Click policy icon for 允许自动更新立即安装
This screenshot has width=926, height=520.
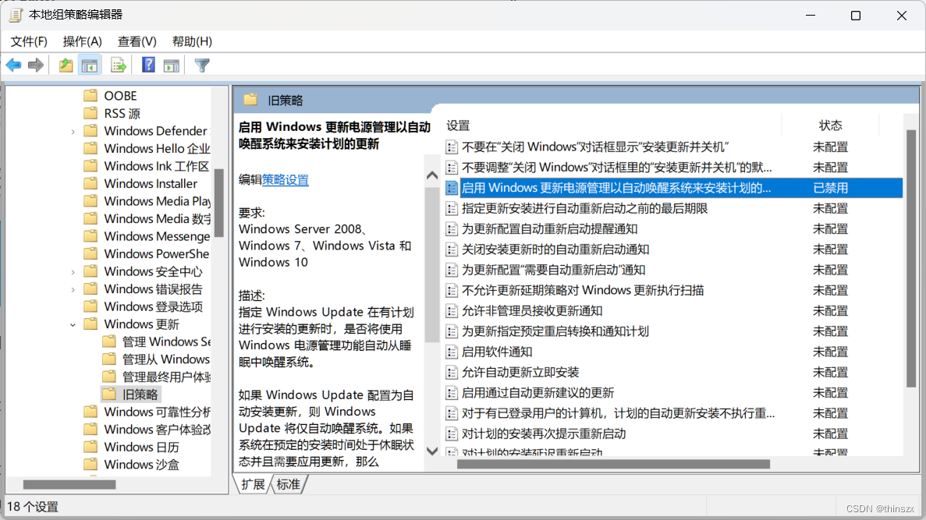tap(452, 373)
